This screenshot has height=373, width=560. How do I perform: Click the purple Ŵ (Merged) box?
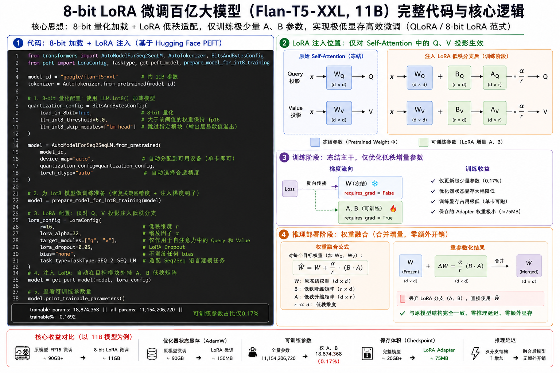[x=529, y=266]
